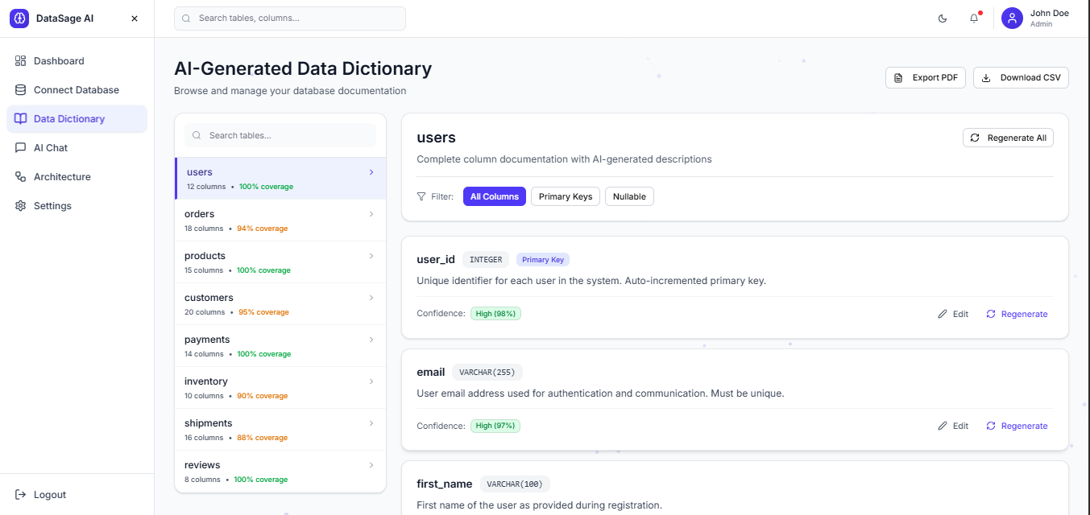1090x515 pixels.
Task: Click the AI Chat speech bubble icon
Action: [x=20, y=148]
